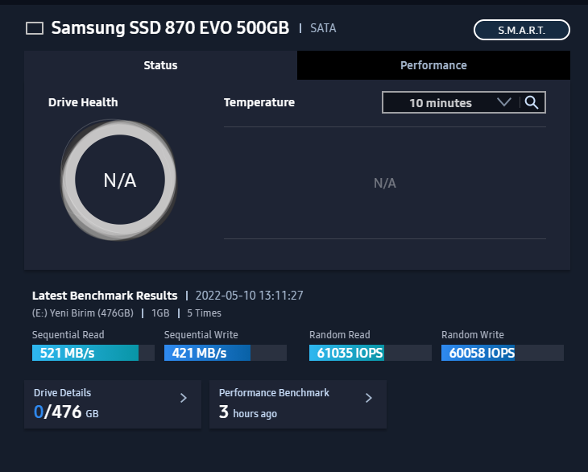Click the Sequential Read 521 MB/s bar
This screenshot has width=588, height=472.
click(x=93, y=353)
